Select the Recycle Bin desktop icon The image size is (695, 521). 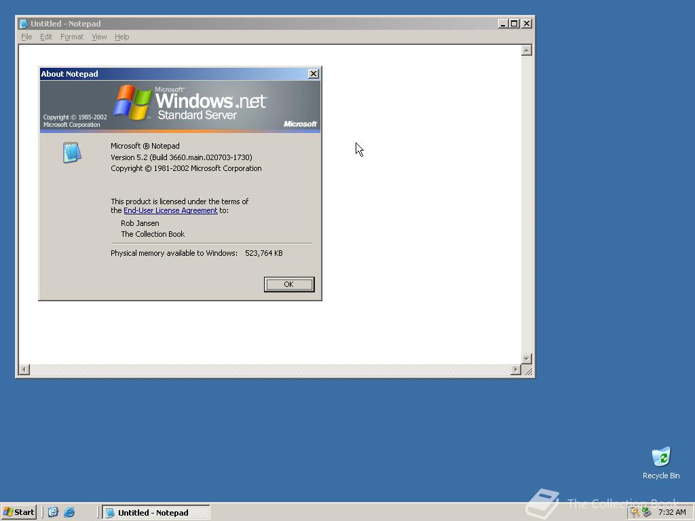661,463
